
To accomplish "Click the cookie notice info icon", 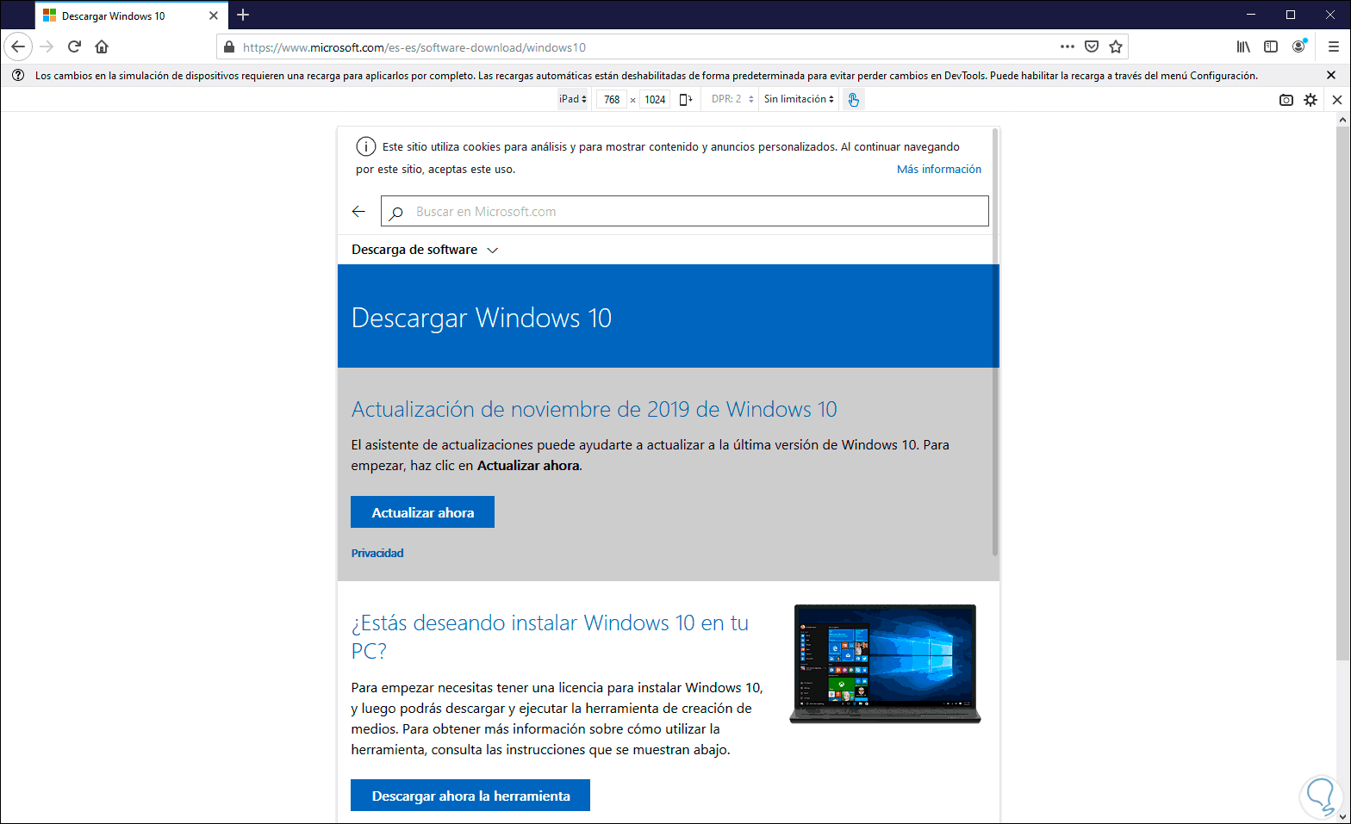I will [x=366, y=146].
